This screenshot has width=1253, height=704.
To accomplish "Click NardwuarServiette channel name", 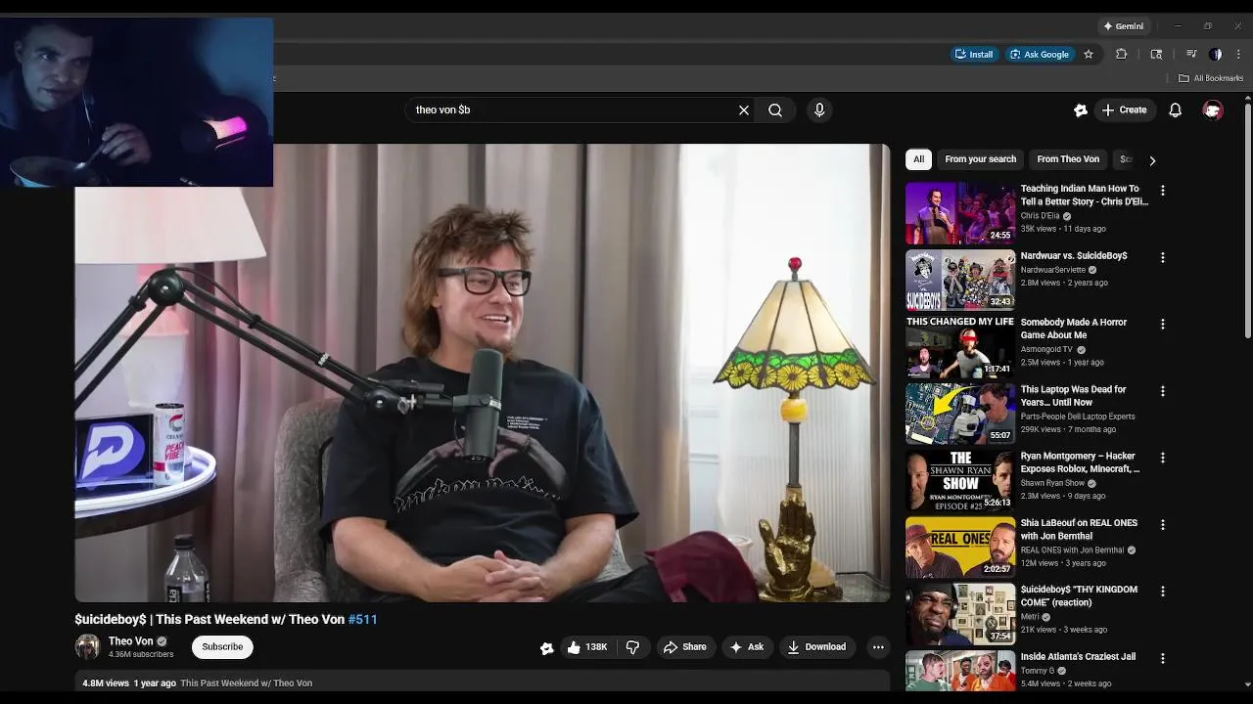I will pos(1053,270).
